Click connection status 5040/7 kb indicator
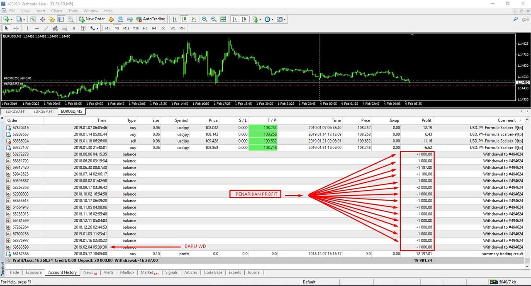 pyautogui.click(x=502, y=282)
